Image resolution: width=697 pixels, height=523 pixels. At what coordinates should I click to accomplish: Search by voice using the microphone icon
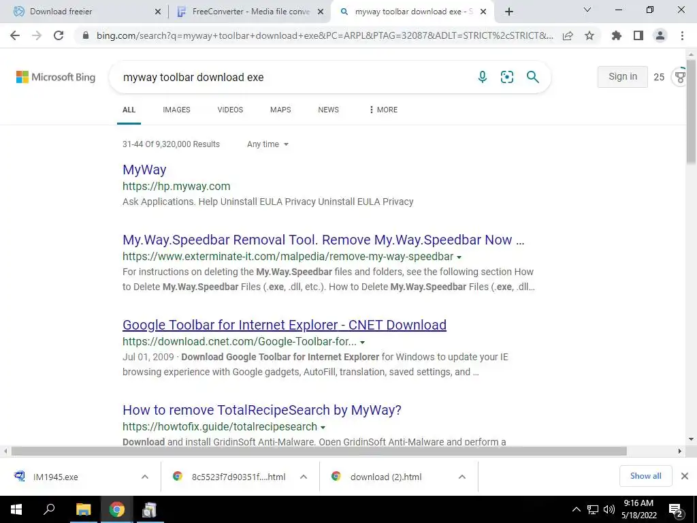[x=483, y=77]
